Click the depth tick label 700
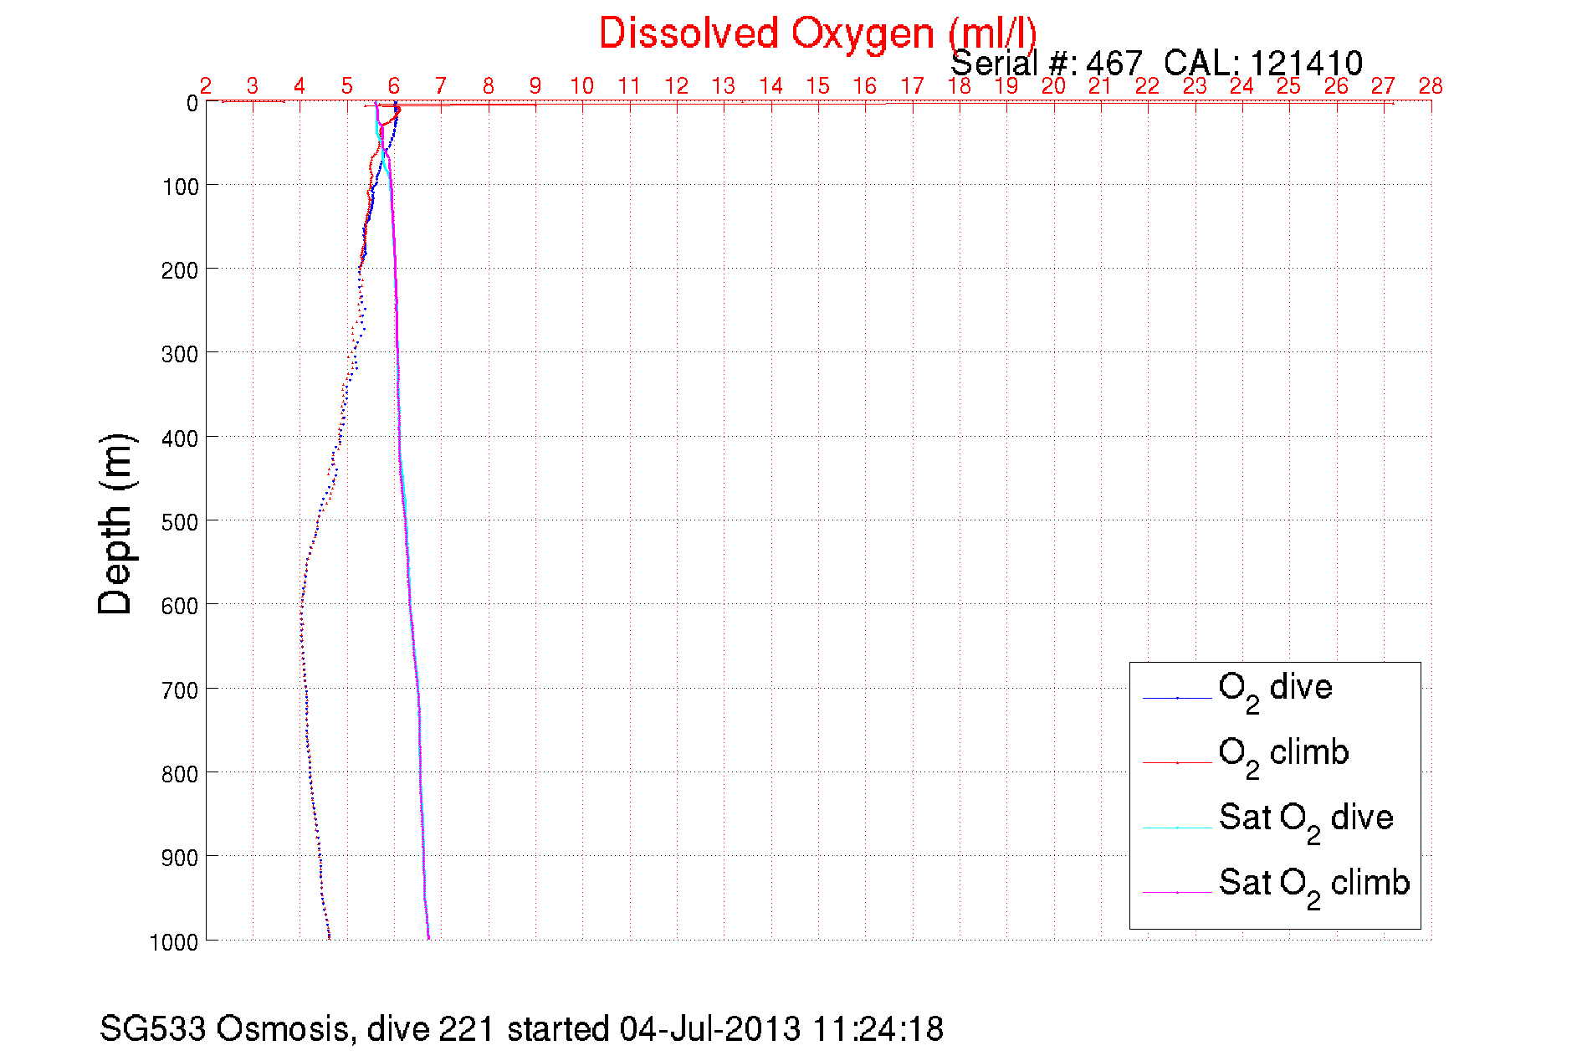 click(181, 690)
